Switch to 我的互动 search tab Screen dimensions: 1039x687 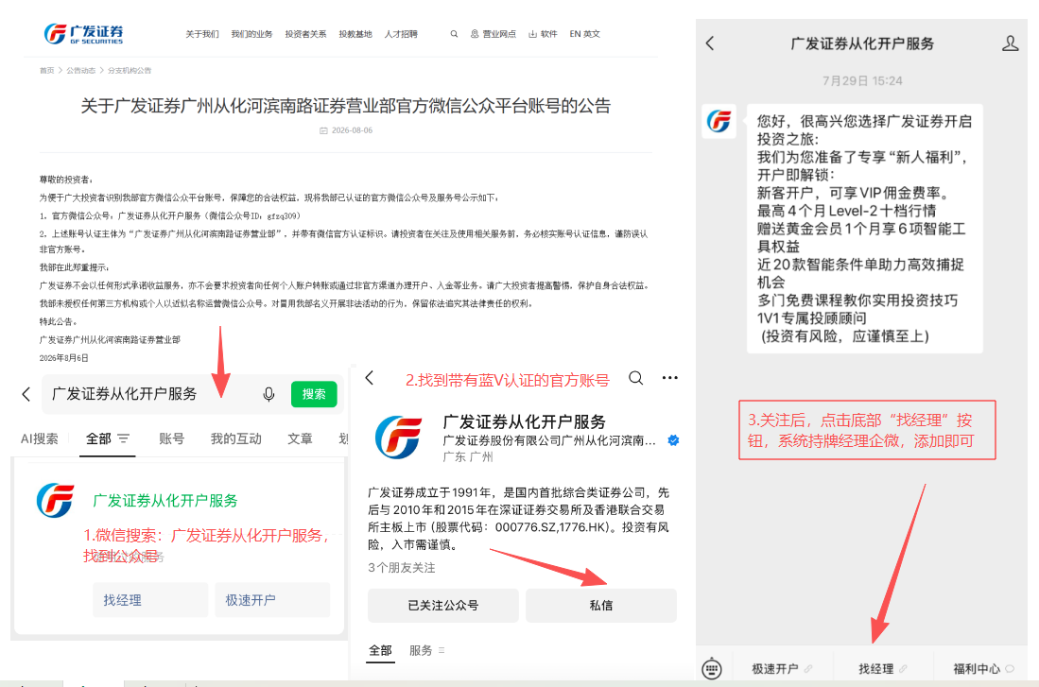click(236, 438)
